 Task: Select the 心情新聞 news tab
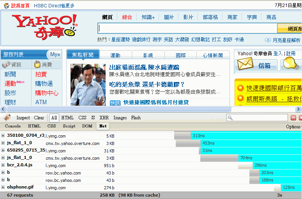coord(213,55)
